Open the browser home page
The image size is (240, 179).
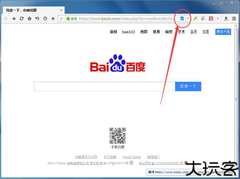30,19
